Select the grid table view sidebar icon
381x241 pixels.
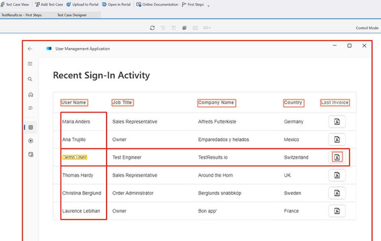pos(30,127)
